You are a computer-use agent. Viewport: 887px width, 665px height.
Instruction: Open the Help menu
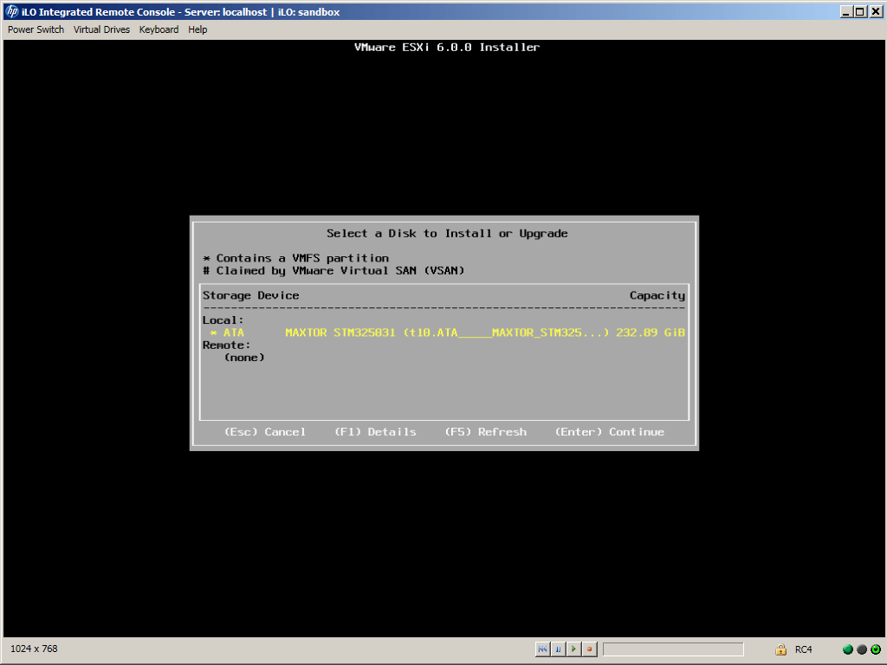coord(197,29)
